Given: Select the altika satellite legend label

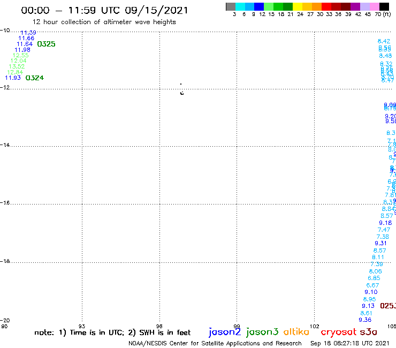Looking at the screenshot, I should tap(296, 332).
